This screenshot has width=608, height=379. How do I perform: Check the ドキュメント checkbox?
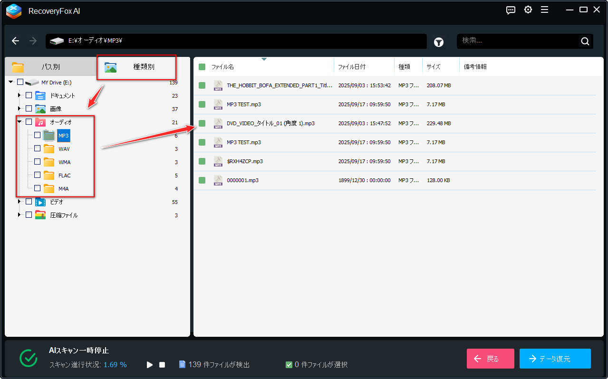(29, 95)
